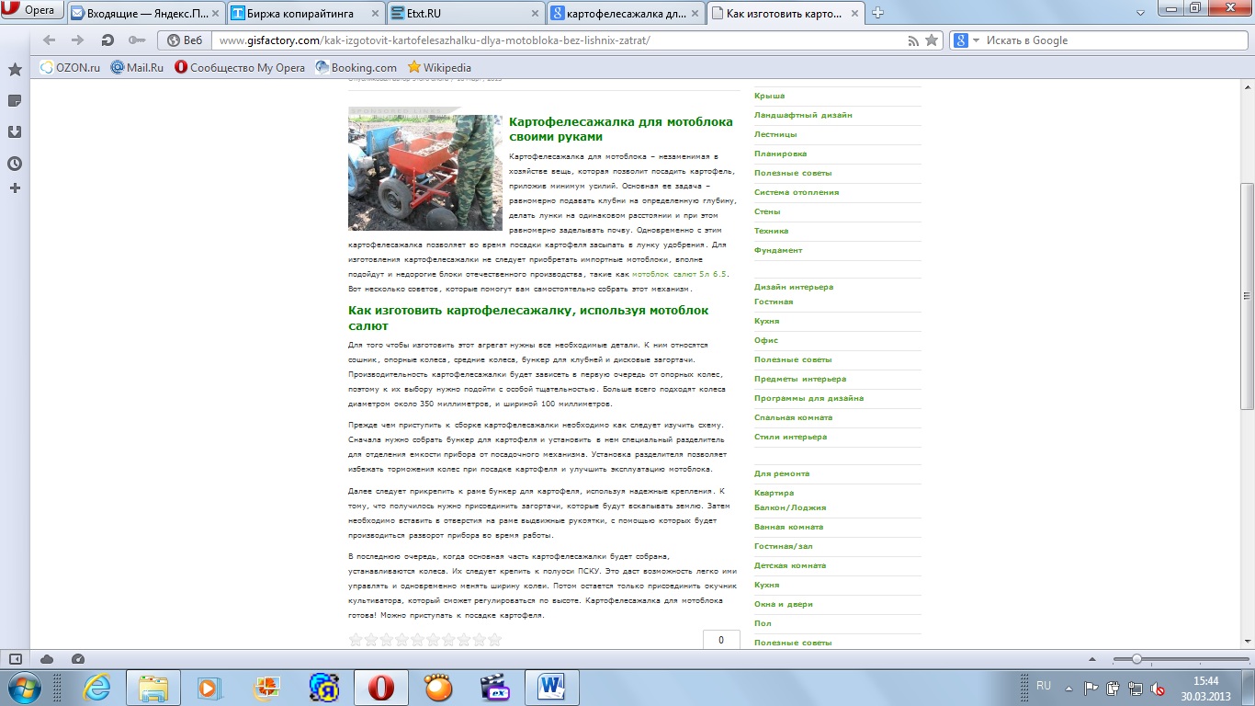Open the Фундамент category
Screen dimensions: 1255x706
[x=778, y=250]
